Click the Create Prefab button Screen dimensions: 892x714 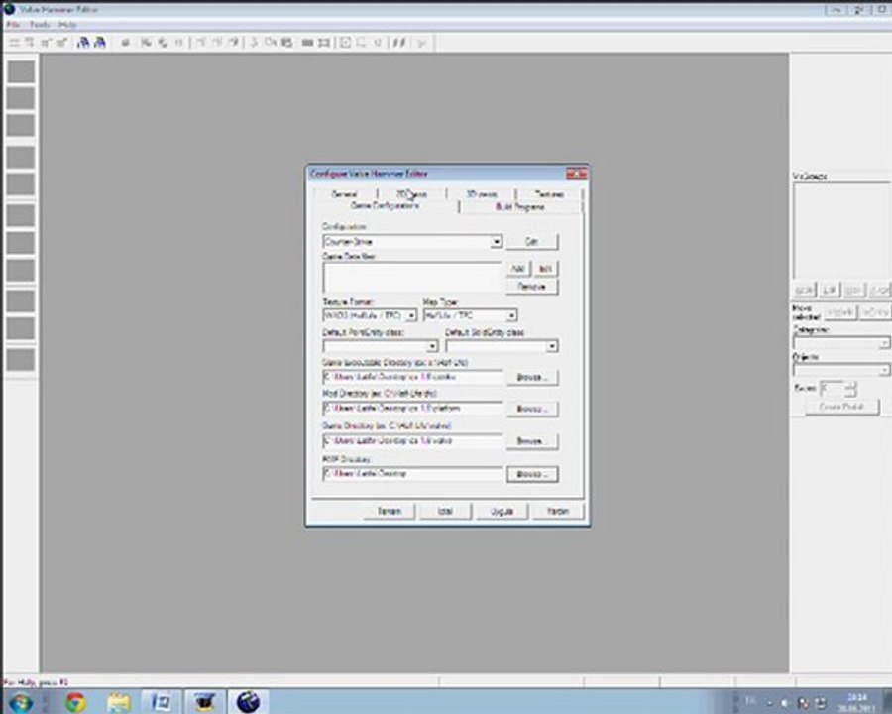841,407
